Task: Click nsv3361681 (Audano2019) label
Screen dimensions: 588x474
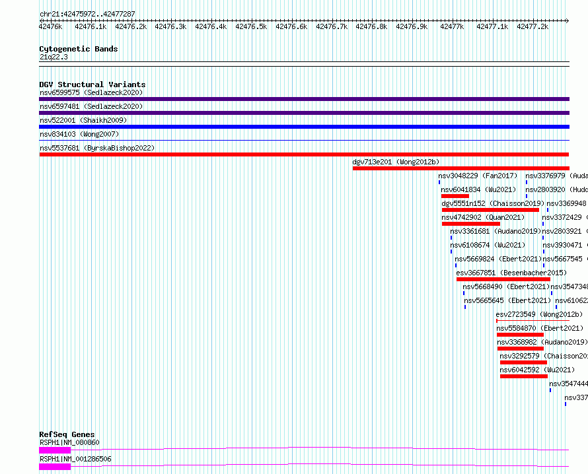Action: click(x=496, y=231)
